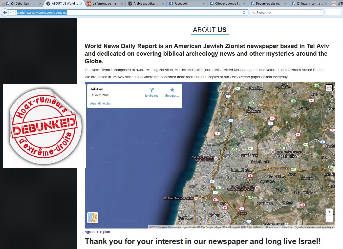This screenshot has height=249, width=343.
Task: Click the route 483 road shield
Action: pyautogui.click(x=306, y=144)
